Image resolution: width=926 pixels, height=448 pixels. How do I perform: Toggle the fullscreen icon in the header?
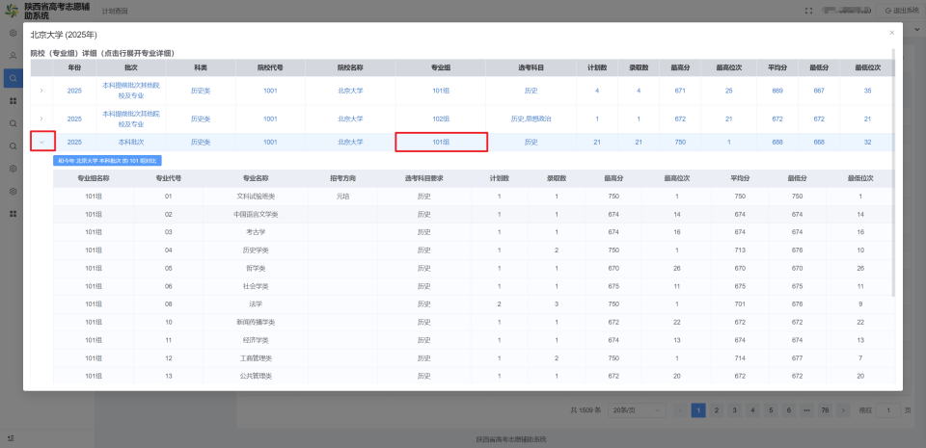[808, 12]
